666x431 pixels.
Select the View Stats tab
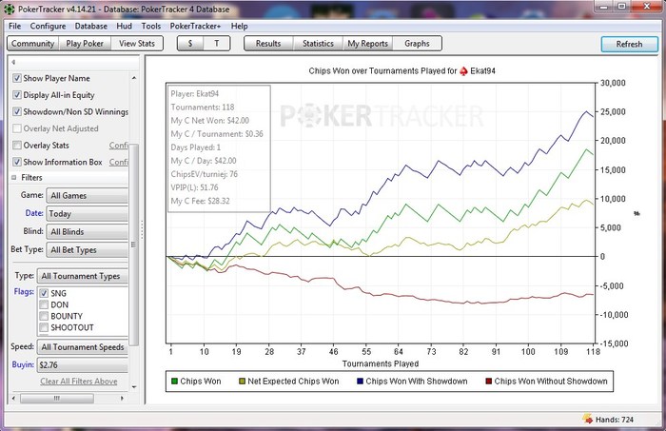(x=137, y=44)
